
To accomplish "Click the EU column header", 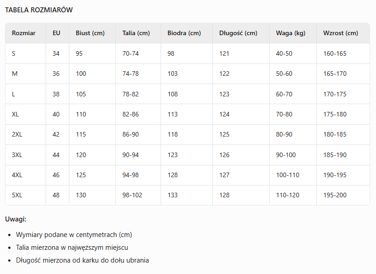I will (57, 33).
